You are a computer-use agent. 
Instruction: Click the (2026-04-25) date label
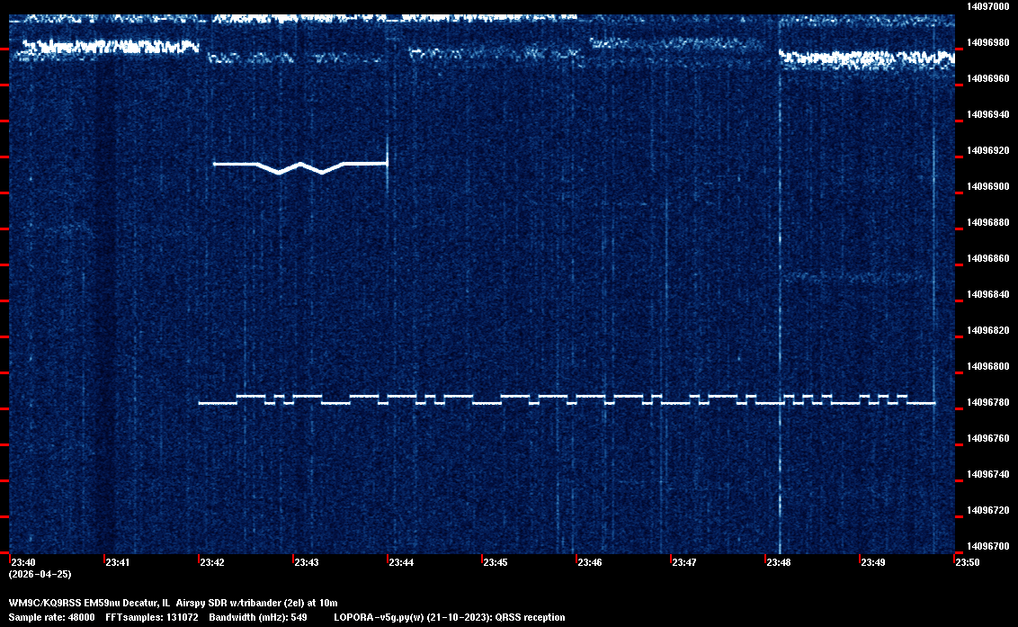tap(40, 574)
